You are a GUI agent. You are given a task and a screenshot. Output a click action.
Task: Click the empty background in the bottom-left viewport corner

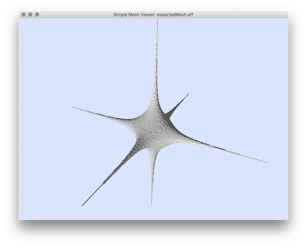click(41, 205)
